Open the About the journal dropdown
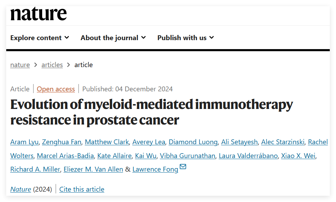Image resolution: width=336 pixels, height=202 pixels. coord(113,38)
